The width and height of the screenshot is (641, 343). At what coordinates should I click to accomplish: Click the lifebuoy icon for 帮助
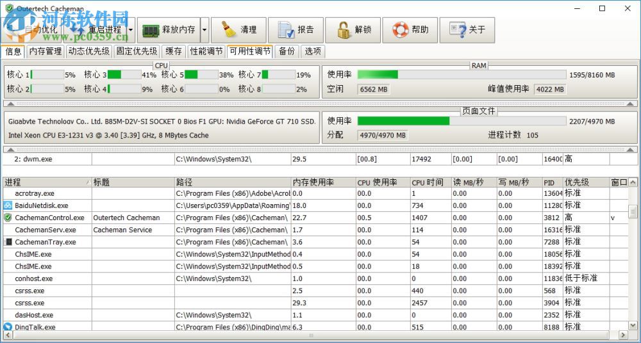400,30
